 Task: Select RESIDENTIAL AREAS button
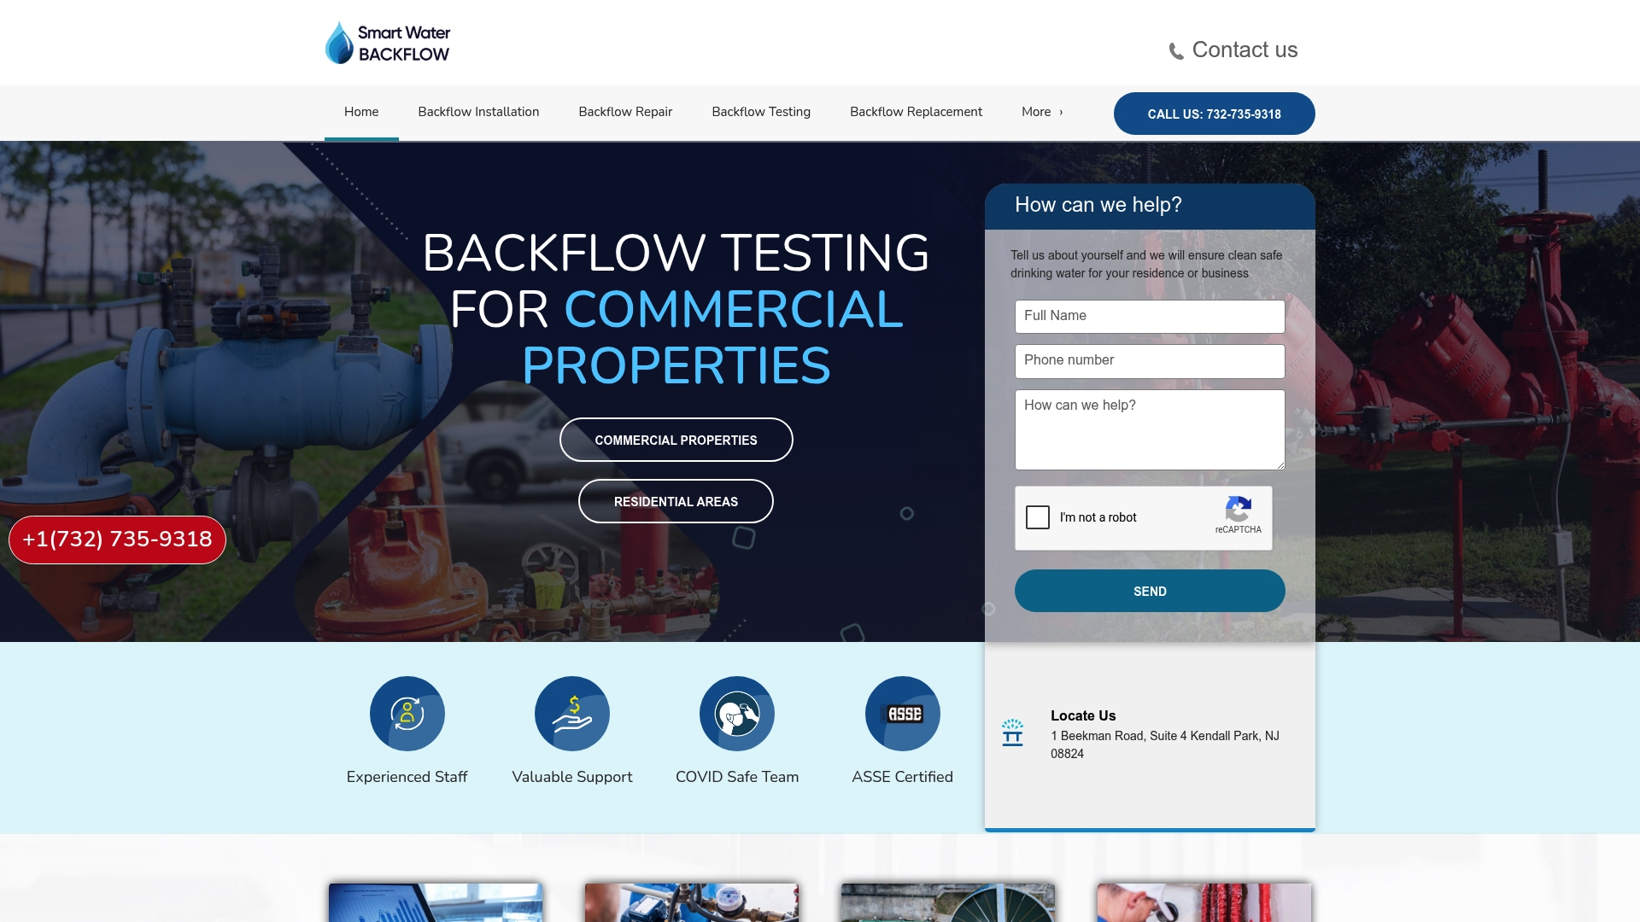click(x=676, y=501)
